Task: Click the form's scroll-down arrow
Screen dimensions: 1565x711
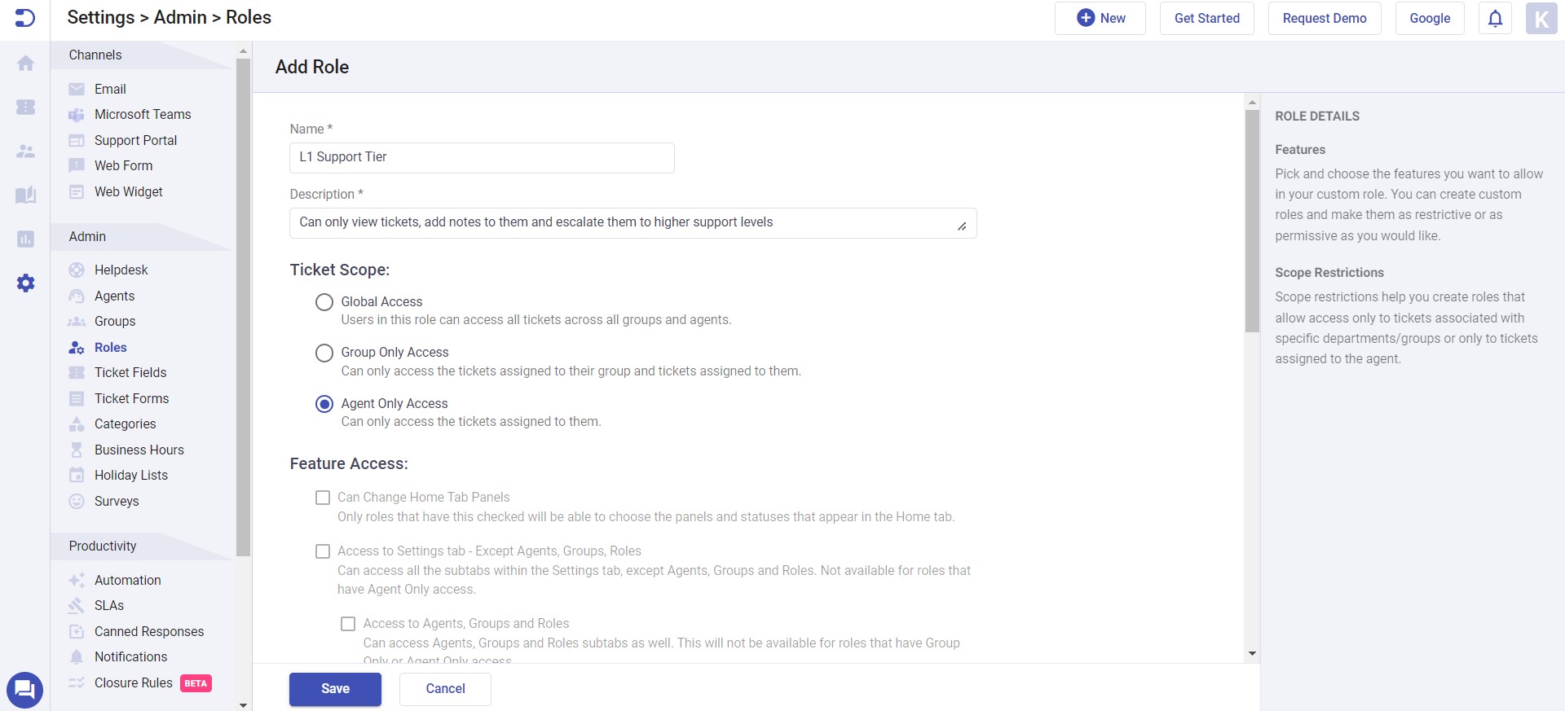Action: [1252, 653]
